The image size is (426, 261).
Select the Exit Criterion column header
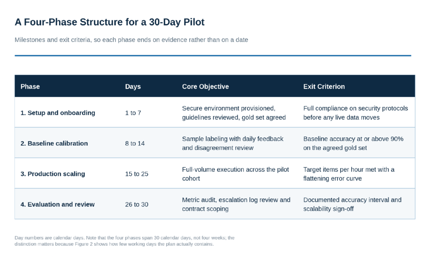coord(324,86)
